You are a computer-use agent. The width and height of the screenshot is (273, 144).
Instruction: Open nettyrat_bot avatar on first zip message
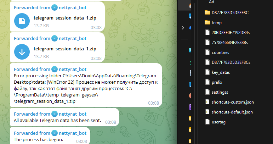(x=55, y=8)
